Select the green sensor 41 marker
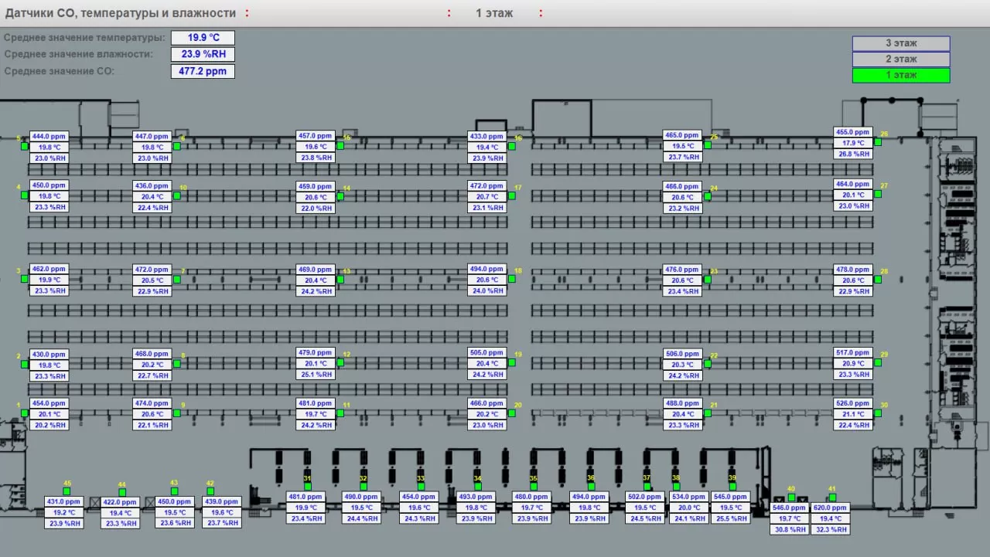 click(x=832, y=498)
